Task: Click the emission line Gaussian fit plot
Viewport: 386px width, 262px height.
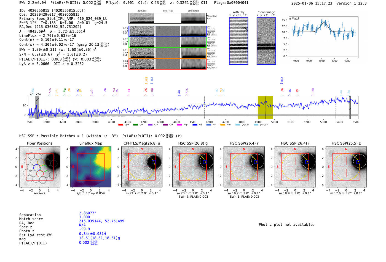Action: pos(323,37)
